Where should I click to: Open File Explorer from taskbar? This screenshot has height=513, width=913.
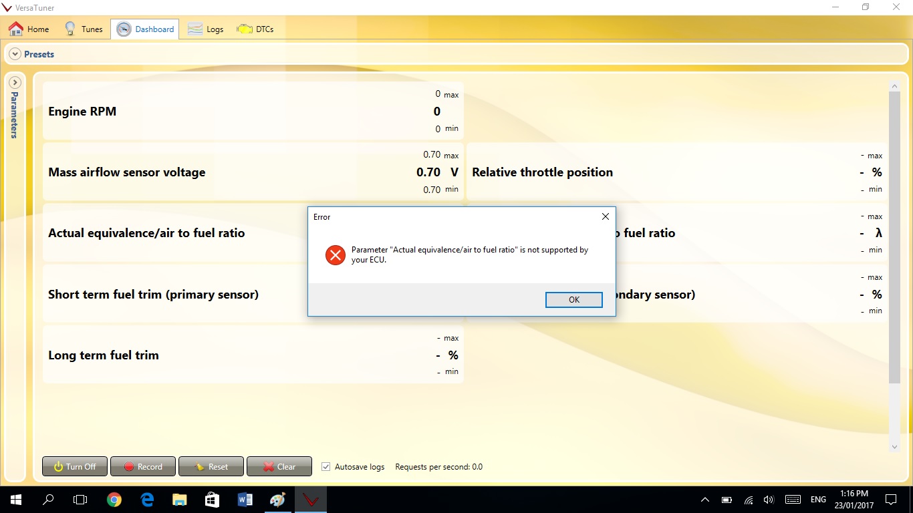tap(180, 500)
